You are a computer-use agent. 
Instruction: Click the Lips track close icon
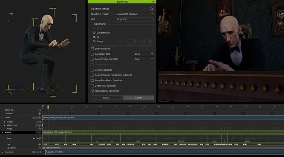point(40,144)
